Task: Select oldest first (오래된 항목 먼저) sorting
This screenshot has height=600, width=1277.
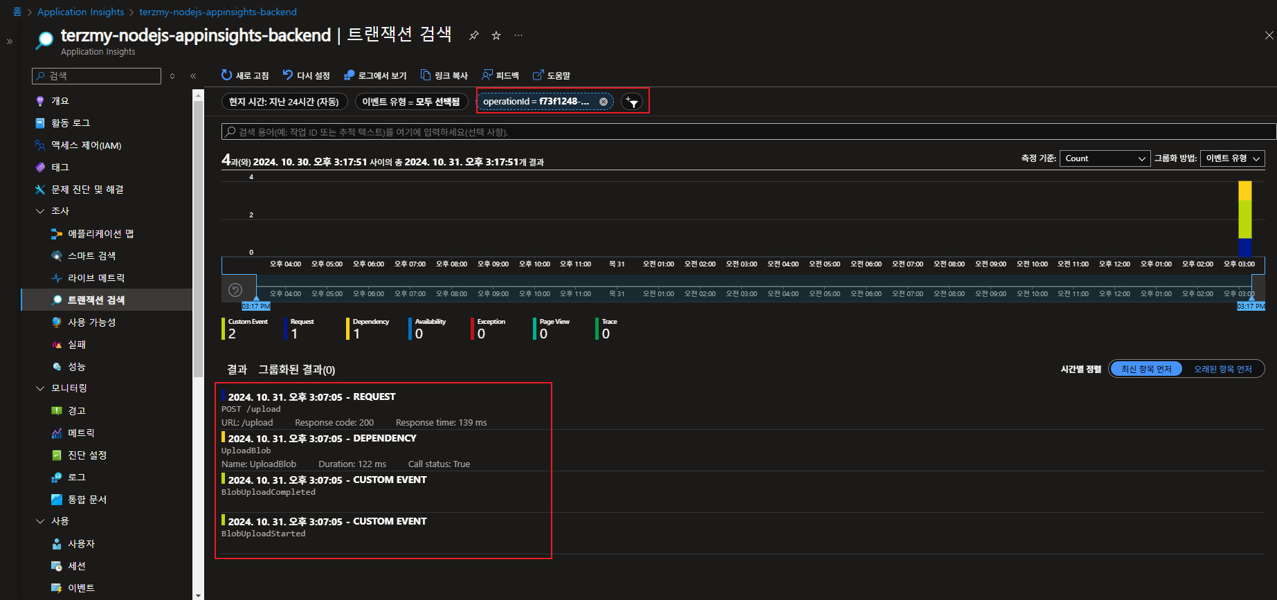Action: pos(1223,369)
